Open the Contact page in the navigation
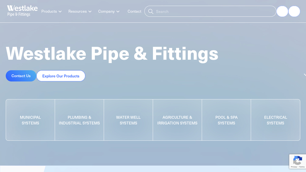 click(134, 11)
